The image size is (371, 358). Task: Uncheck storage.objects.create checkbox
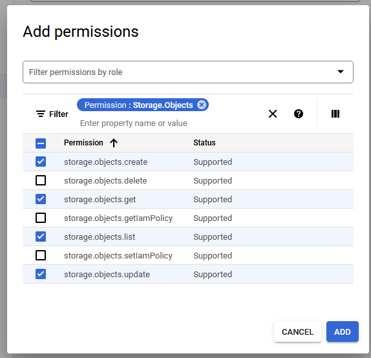pos(41,162)
